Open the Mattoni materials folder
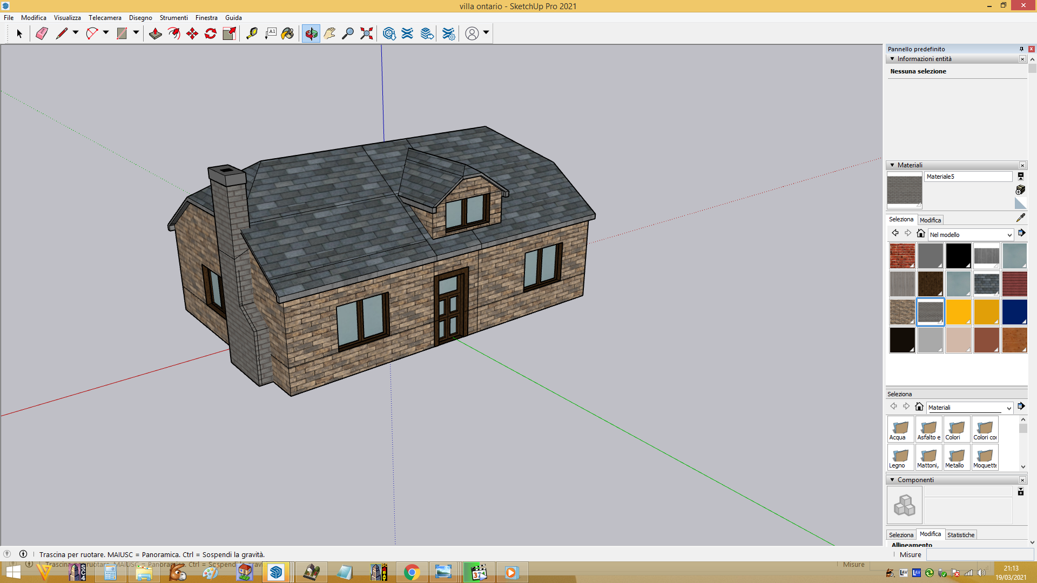This screenshot has width=1037, height=583. click(928, 457)
